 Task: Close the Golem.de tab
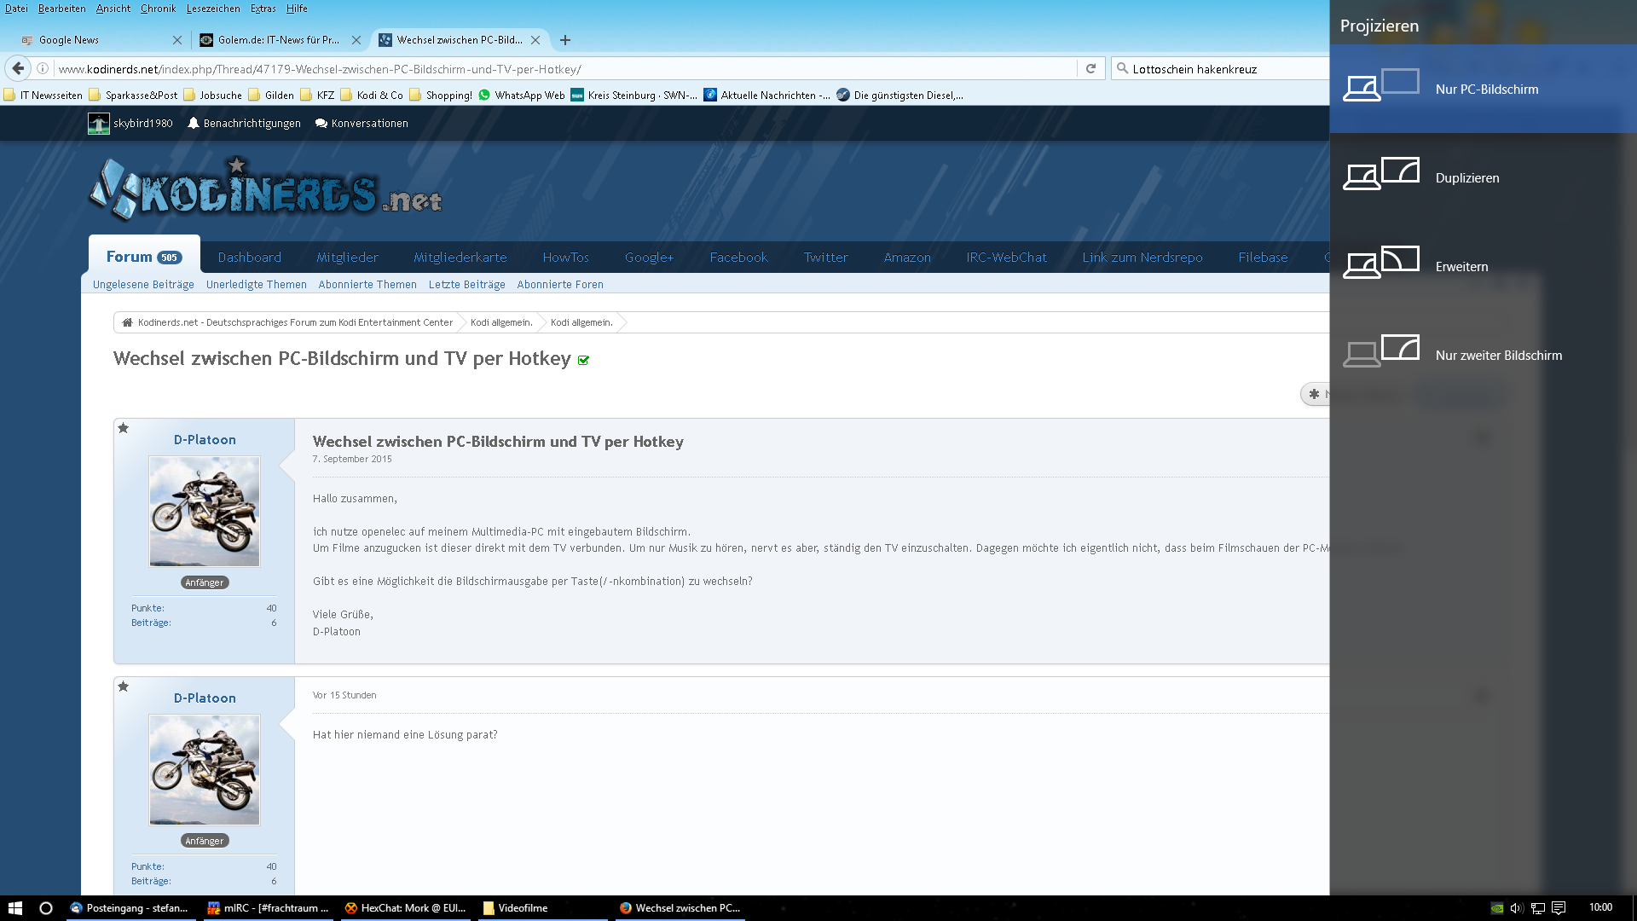click(x=356, y=40)
